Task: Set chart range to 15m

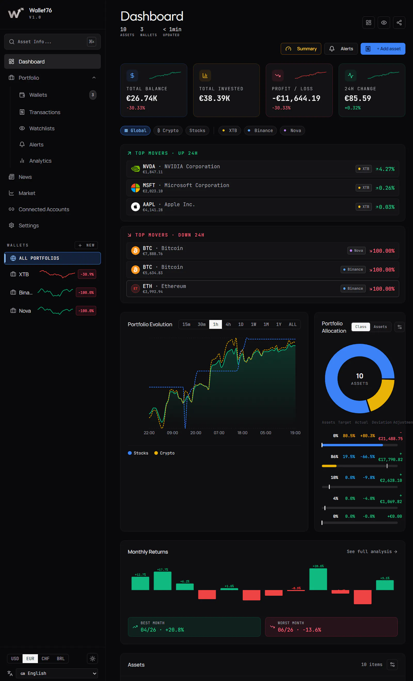Action: 186,324
